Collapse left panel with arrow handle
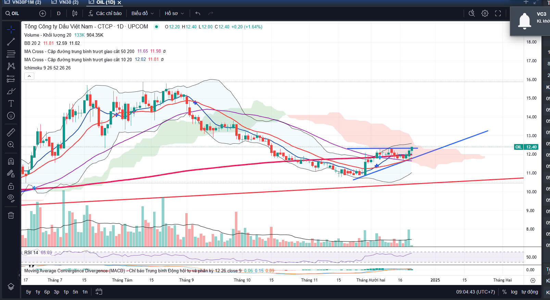Image resolution: width=550 pixels, height=300 pixels. (19, 275)
